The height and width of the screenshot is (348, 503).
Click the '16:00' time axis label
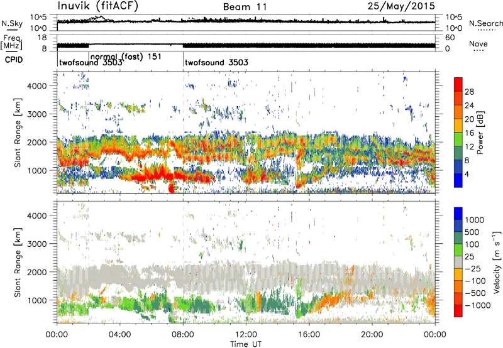click(309, 335)
